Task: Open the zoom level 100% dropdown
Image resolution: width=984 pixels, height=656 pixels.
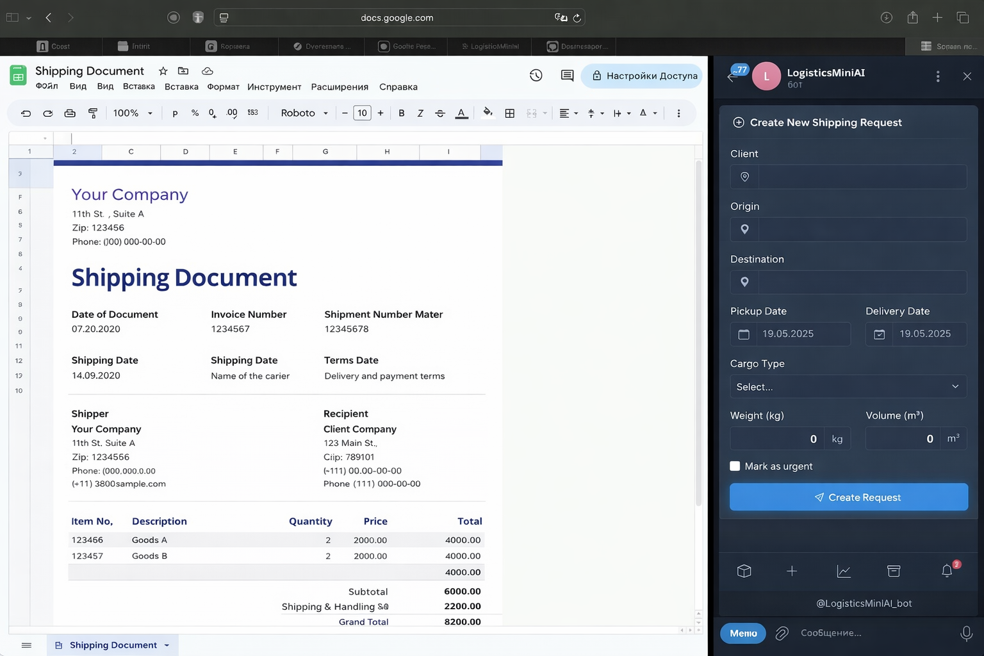Action: (131, 113)
